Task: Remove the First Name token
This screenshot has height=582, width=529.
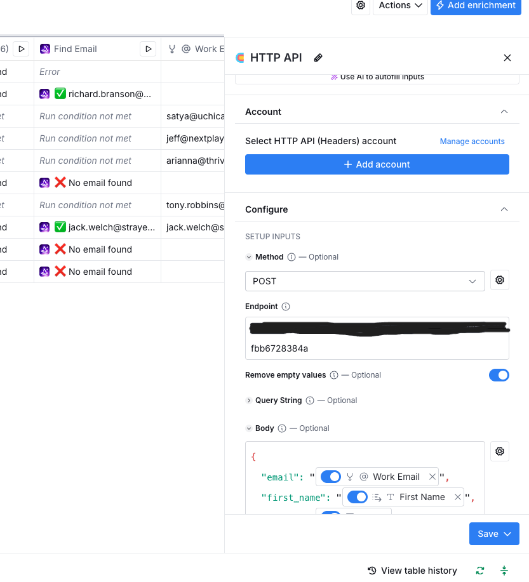Action: click(x=458, y=497)
